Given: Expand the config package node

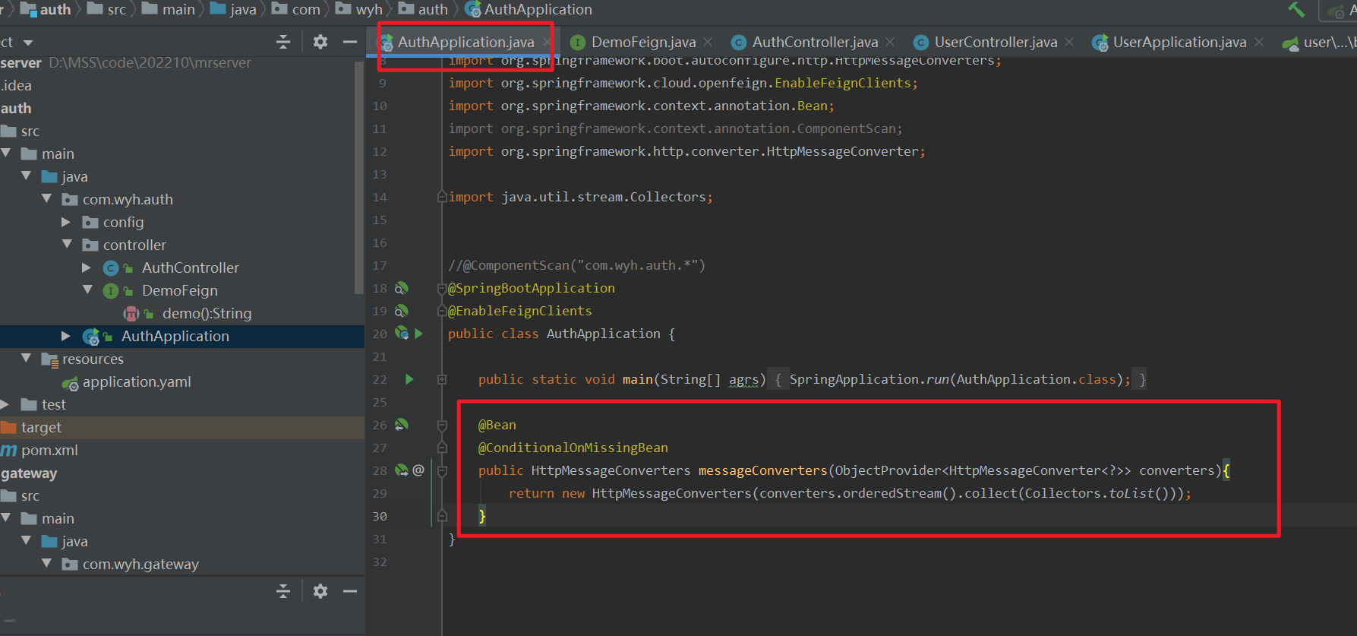Looking at the screenshot, I should [x=66, y=222].
